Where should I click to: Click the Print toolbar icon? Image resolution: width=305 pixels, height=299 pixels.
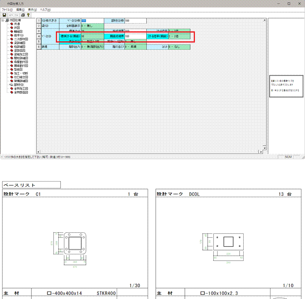coord(23,15)
